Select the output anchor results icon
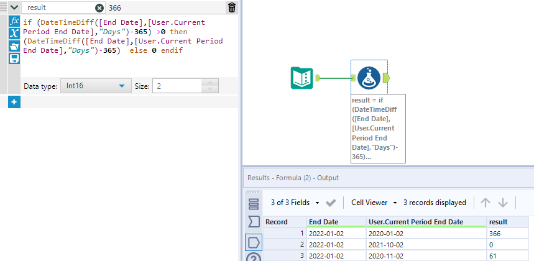The width and height of the screenshot is (534, 261). click(x=254, y=242)
